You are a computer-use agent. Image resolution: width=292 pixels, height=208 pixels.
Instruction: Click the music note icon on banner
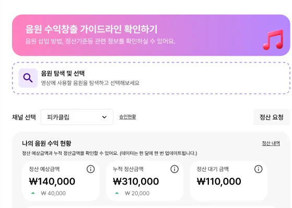coord(273,40)
